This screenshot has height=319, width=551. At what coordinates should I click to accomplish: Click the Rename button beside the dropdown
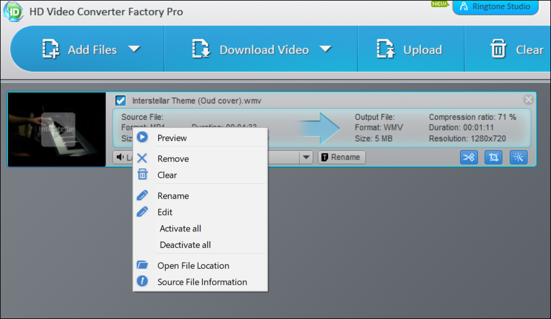342,157
